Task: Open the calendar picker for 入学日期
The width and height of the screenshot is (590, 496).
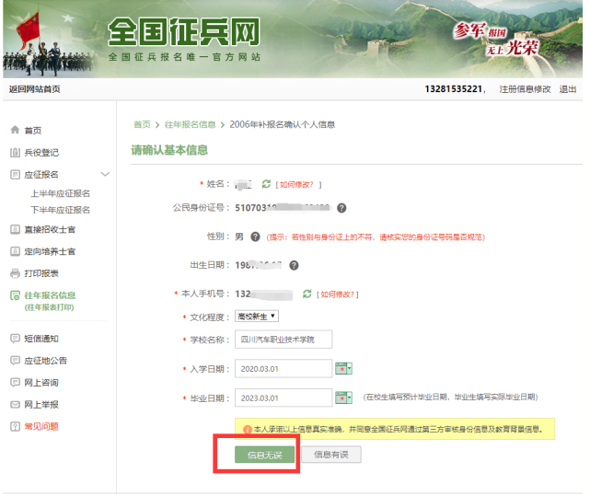Action: (x=343, y=368)
